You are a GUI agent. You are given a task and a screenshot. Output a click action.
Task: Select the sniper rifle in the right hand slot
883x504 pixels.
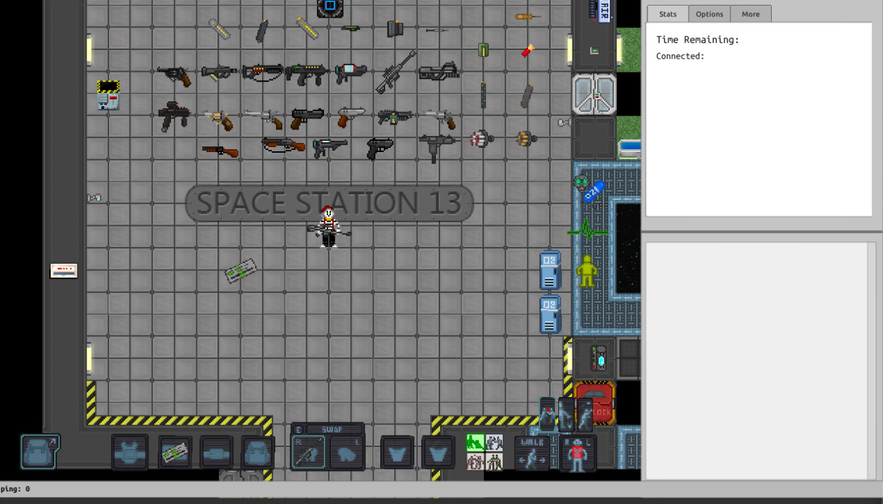tap(308, 451)
